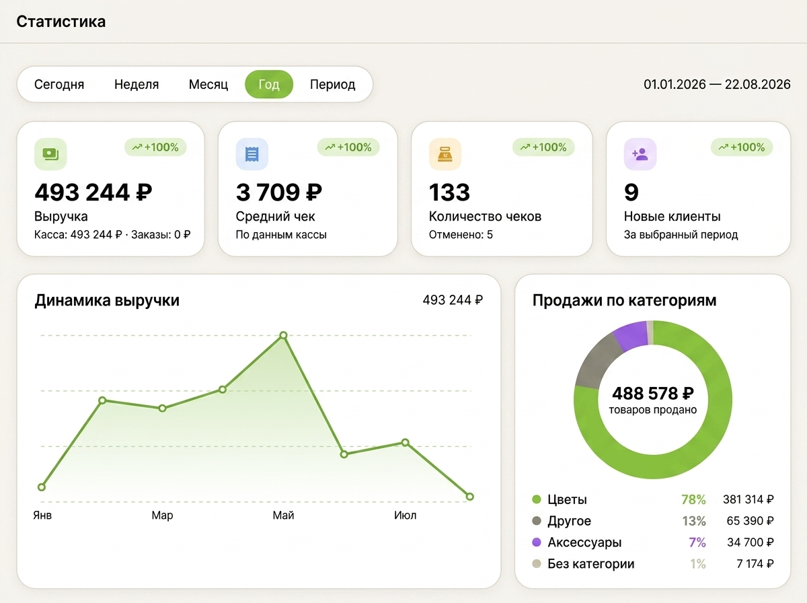Click the +100% badge on Новые клиенты card
The height and width of the screenshot is (603, 807).
coord(742,147)
